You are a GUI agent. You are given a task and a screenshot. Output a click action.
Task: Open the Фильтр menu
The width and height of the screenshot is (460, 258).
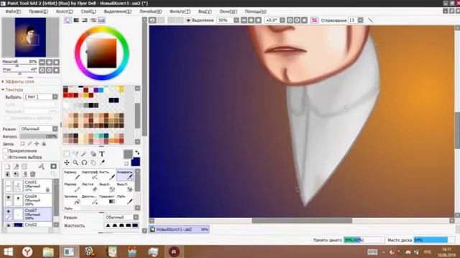[180, 11]
